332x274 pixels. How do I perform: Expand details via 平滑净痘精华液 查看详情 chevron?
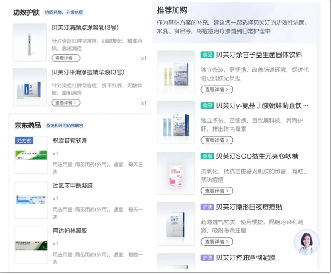click(74, 103)
